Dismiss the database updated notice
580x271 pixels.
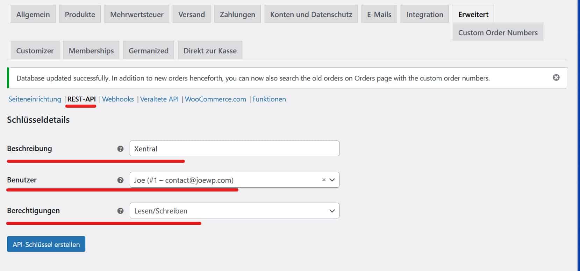[556, 77]
